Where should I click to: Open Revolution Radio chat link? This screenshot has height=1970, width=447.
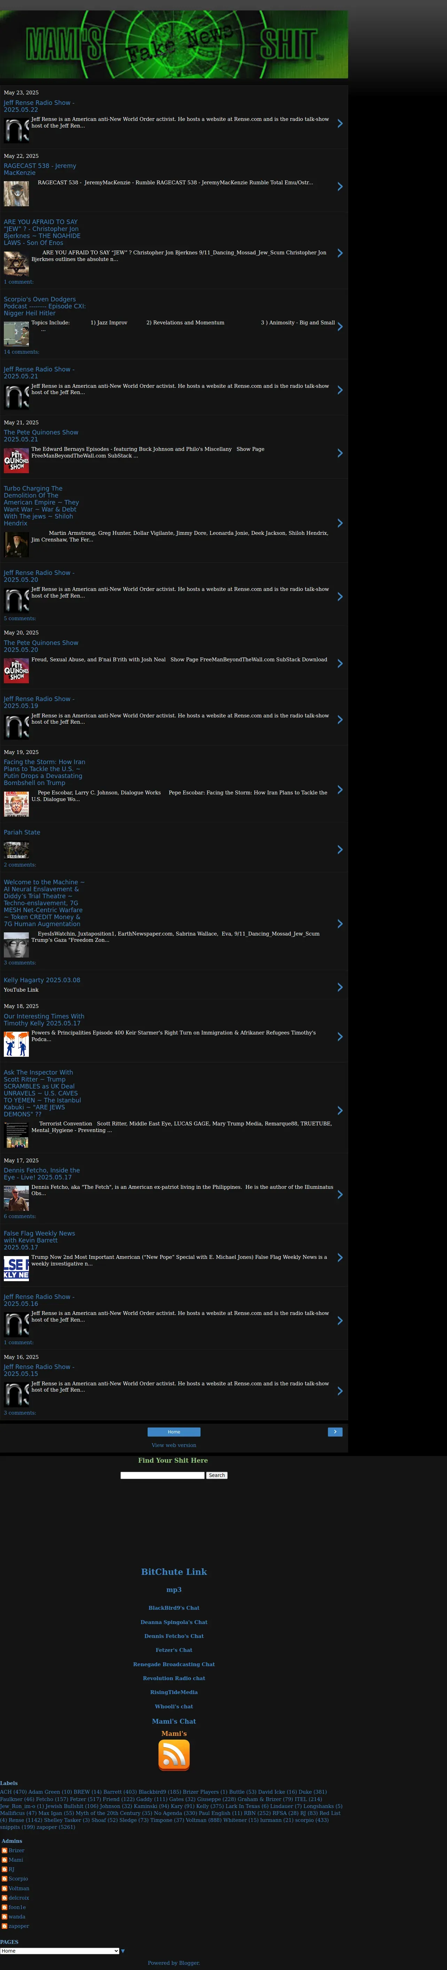pyautogui.click(x=174, y=1679)
